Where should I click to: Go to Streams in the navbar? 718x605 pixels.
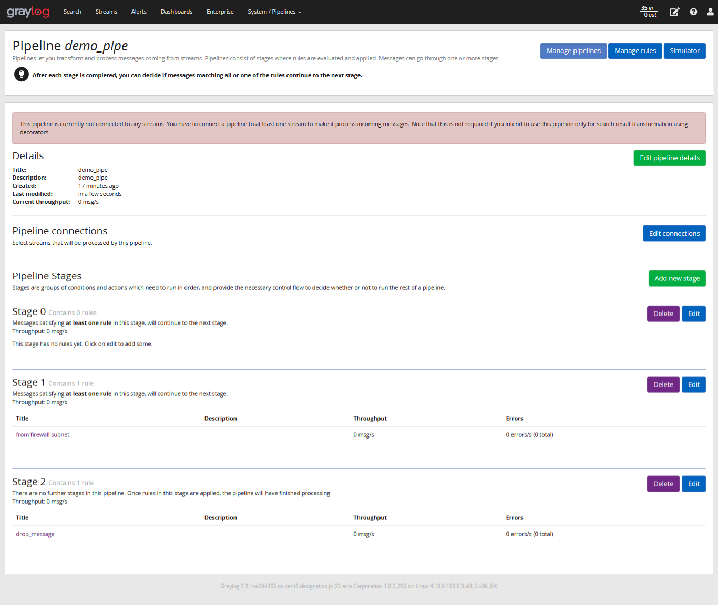pyautogui.click(x=106, y=12)
